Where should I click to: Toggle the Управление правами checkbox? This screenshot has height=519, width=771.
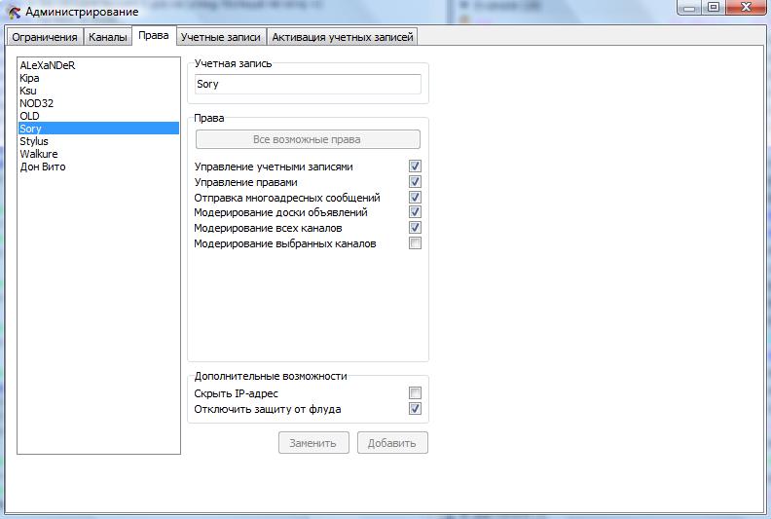[x=415, y=182]
